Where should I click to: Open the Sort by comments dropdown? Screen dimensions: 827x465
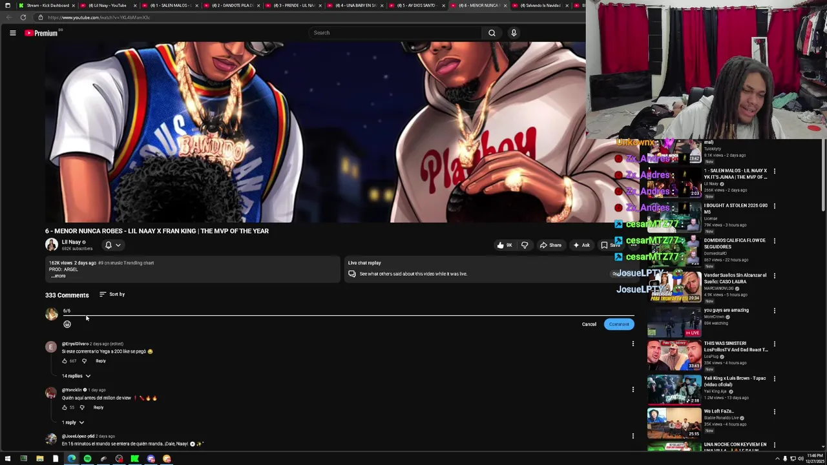pyautogui.click(x=112, y=294)
